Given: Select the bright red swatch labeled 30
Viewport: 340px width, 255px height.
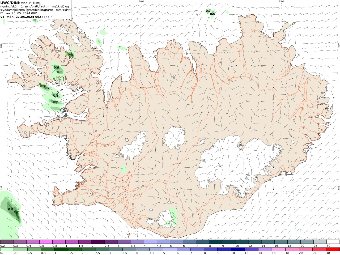Looking at the screenshot, I should click(x=333, y=249).
